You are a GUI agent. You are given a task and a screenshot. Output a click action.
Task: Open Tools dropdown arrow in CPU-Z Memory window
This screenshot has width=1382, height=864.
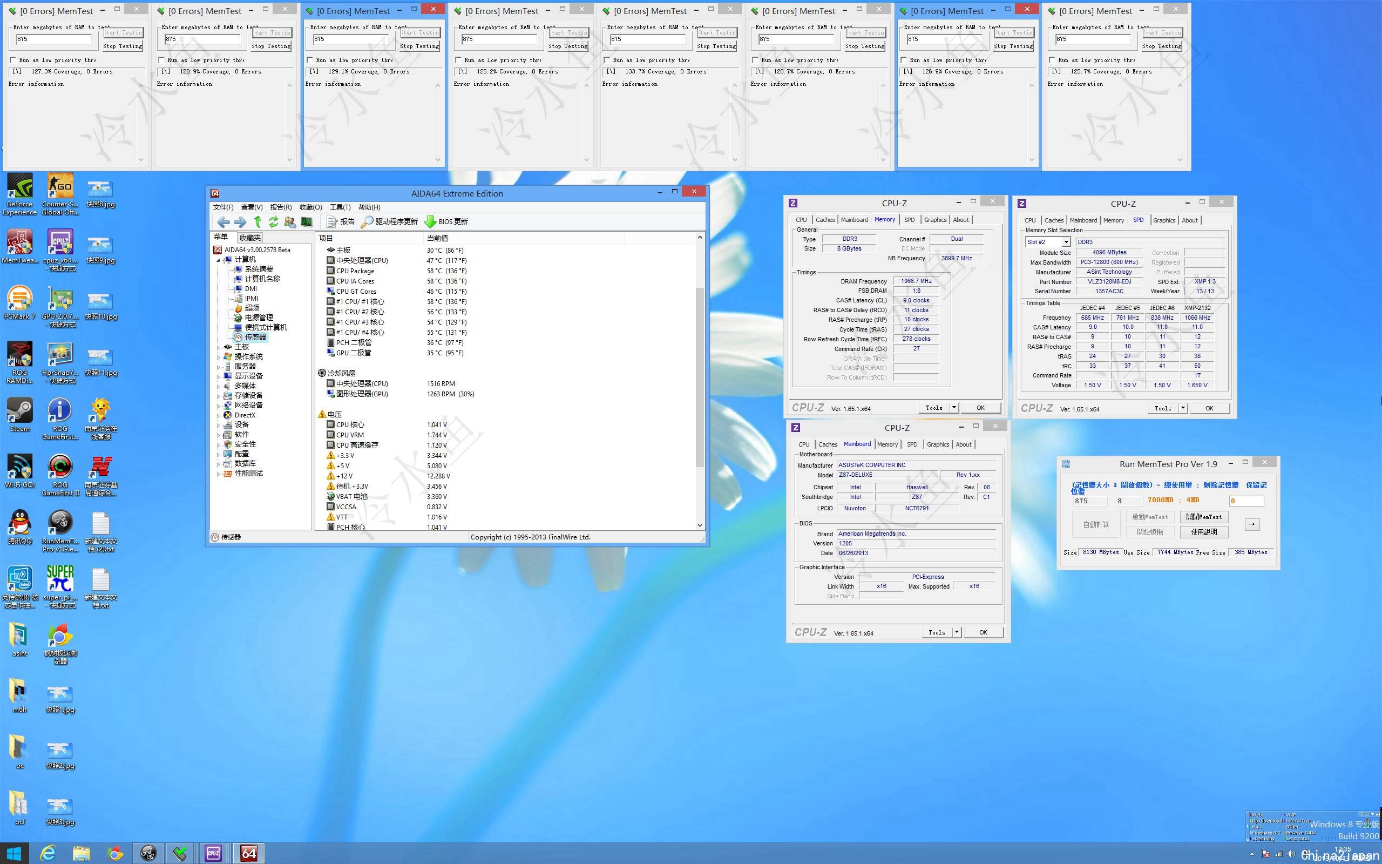point(954,407)
